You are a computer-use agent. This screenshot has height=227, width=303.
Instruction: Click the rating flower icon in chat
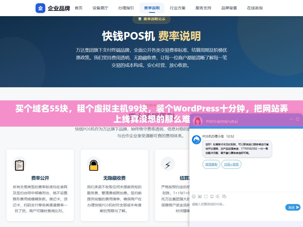pyautogui.click(x=212, y=196)
